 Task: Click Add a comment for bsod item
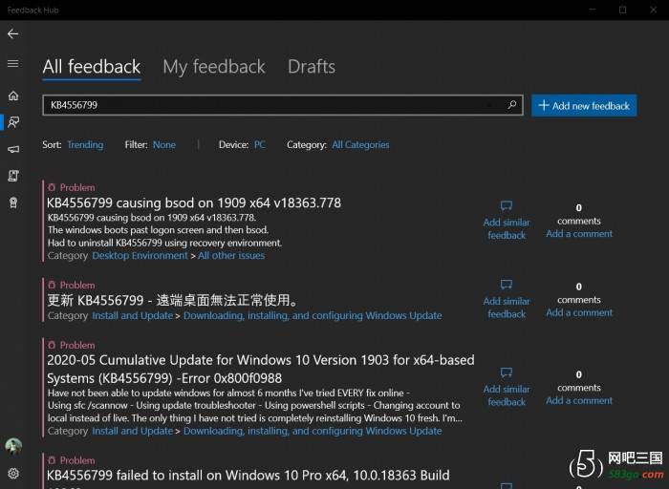pyautogui.click(x=579, y=234)
